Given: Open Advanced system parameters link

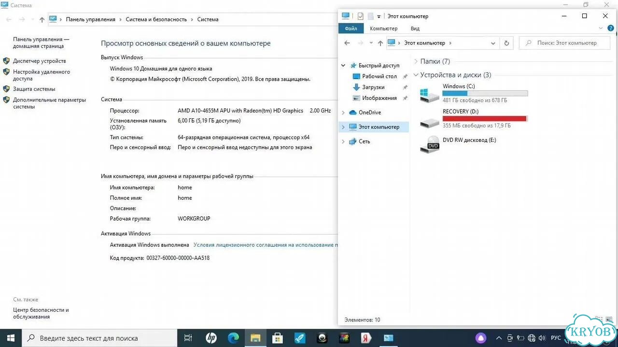Looking at the screenshot, I should pos(49,103).
